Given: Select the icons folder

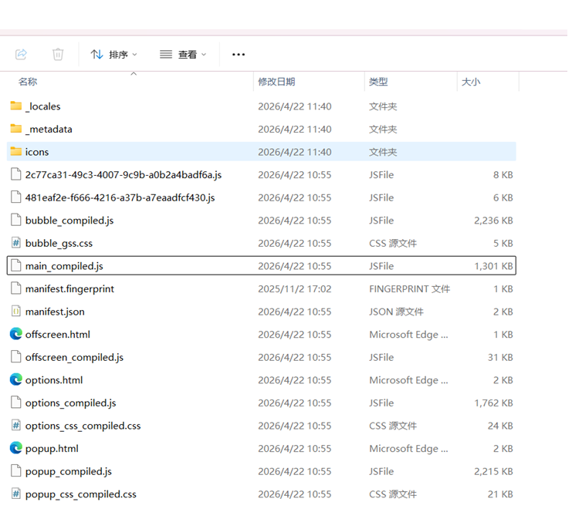Looking at the screenshot, I should coord(37,152).
